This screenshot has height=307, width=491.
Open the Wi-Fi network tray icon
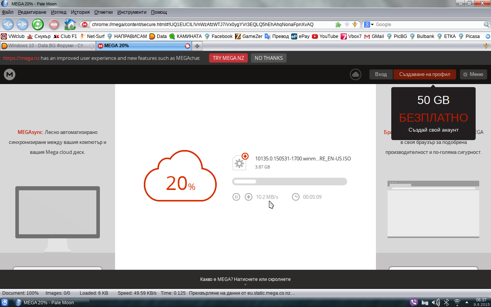click(x=457, y=302)
